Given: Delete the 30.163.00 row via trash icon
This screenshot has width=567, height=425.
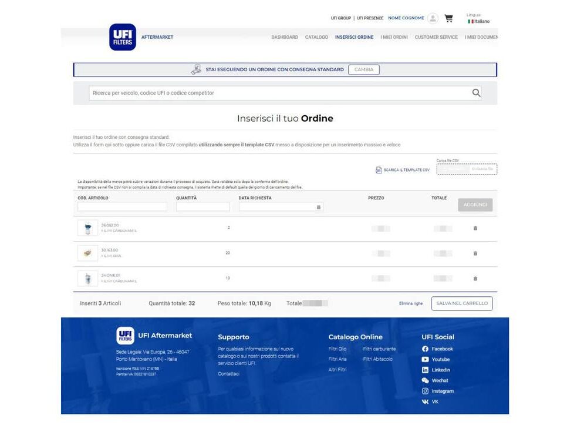Looking at the screenshot, I should click(x=475, y=253).
